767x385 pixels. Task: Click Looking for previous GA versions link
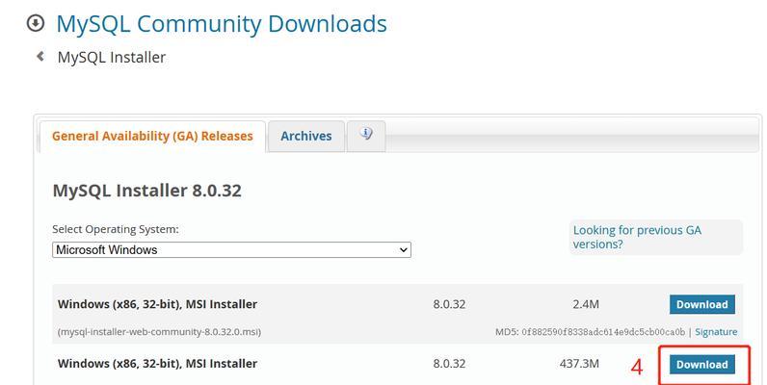click(x=637, y=237)
